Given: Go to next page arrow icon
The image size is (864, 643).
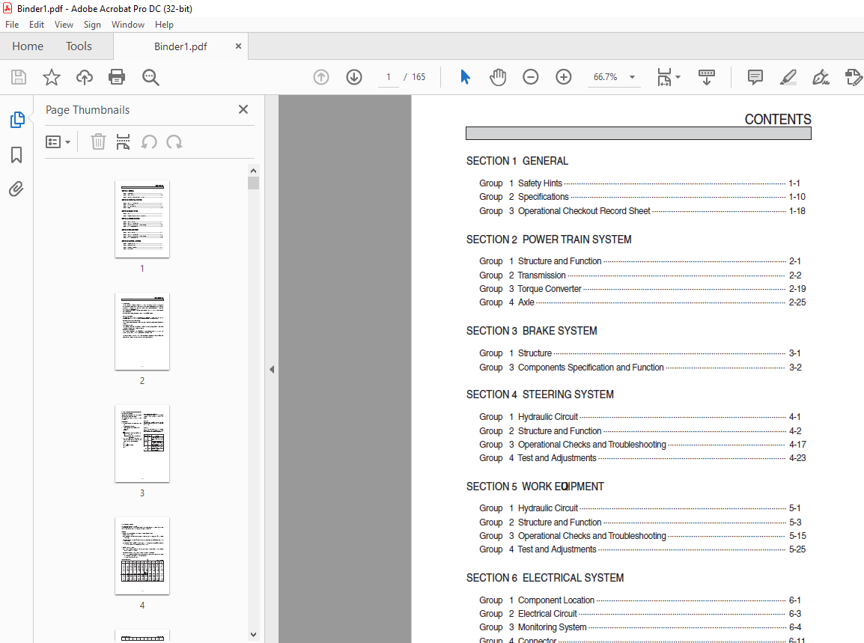Looking at the screenshot, I should coord(354,77).
